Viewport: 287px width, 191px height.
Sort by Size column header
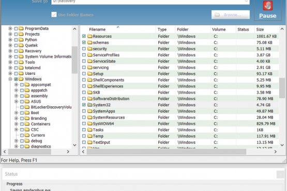click(x=260, y=29)
